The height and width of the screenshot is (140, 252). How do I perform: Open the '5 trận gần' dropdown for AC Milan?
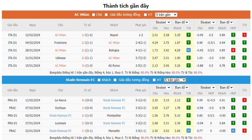click(166, 15)
